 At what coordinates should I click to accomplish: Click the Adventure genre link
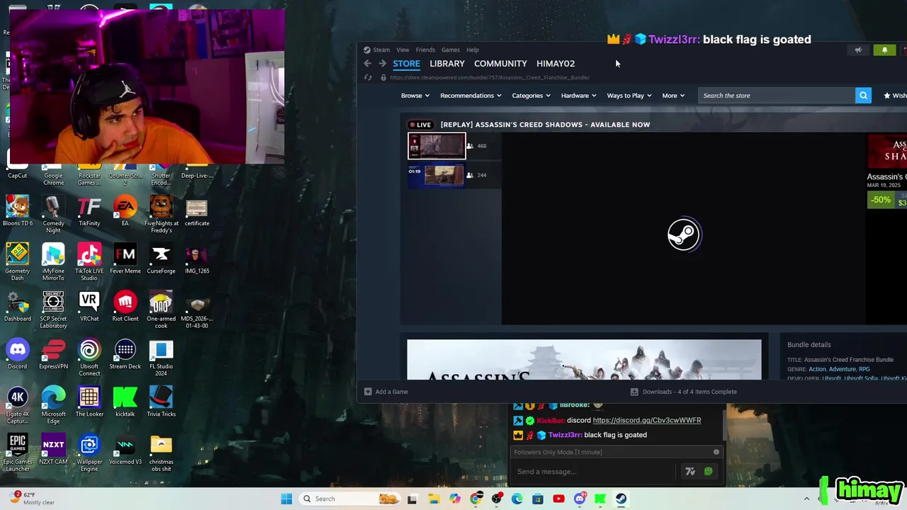[x=843, y=369]
